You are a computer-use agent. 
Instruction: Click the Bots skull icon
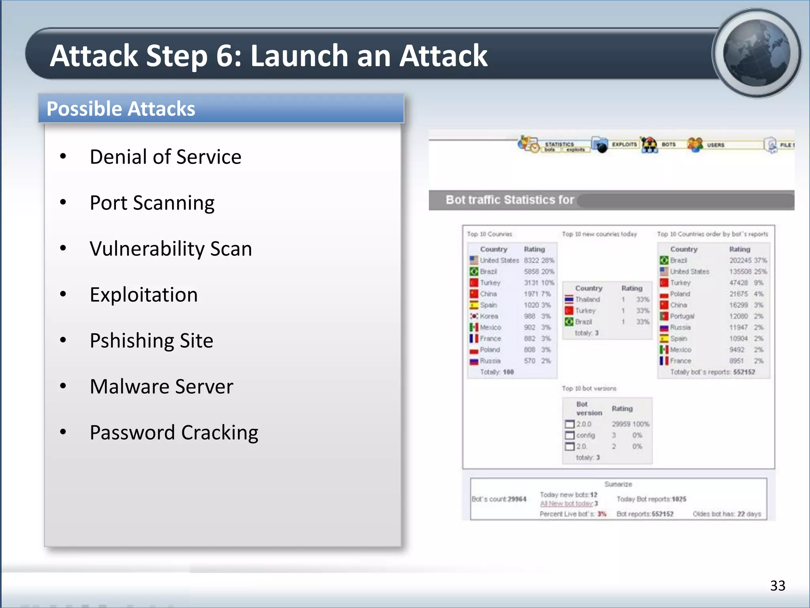(649, 145)
